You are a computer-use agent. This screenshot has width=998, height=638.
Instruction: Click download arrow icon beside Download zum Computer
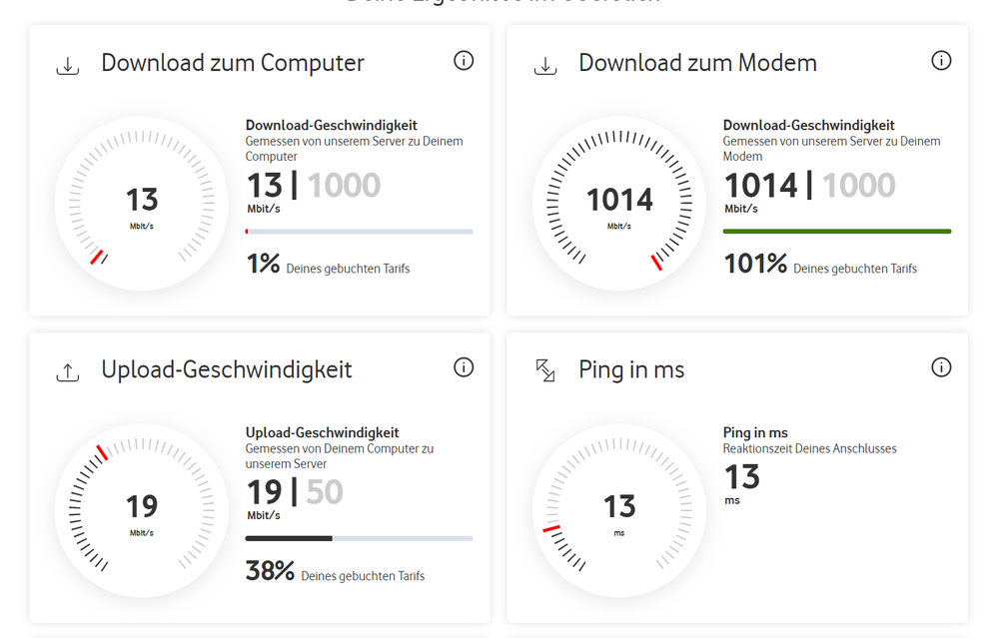pyautogui.click(x=68, y=66)
